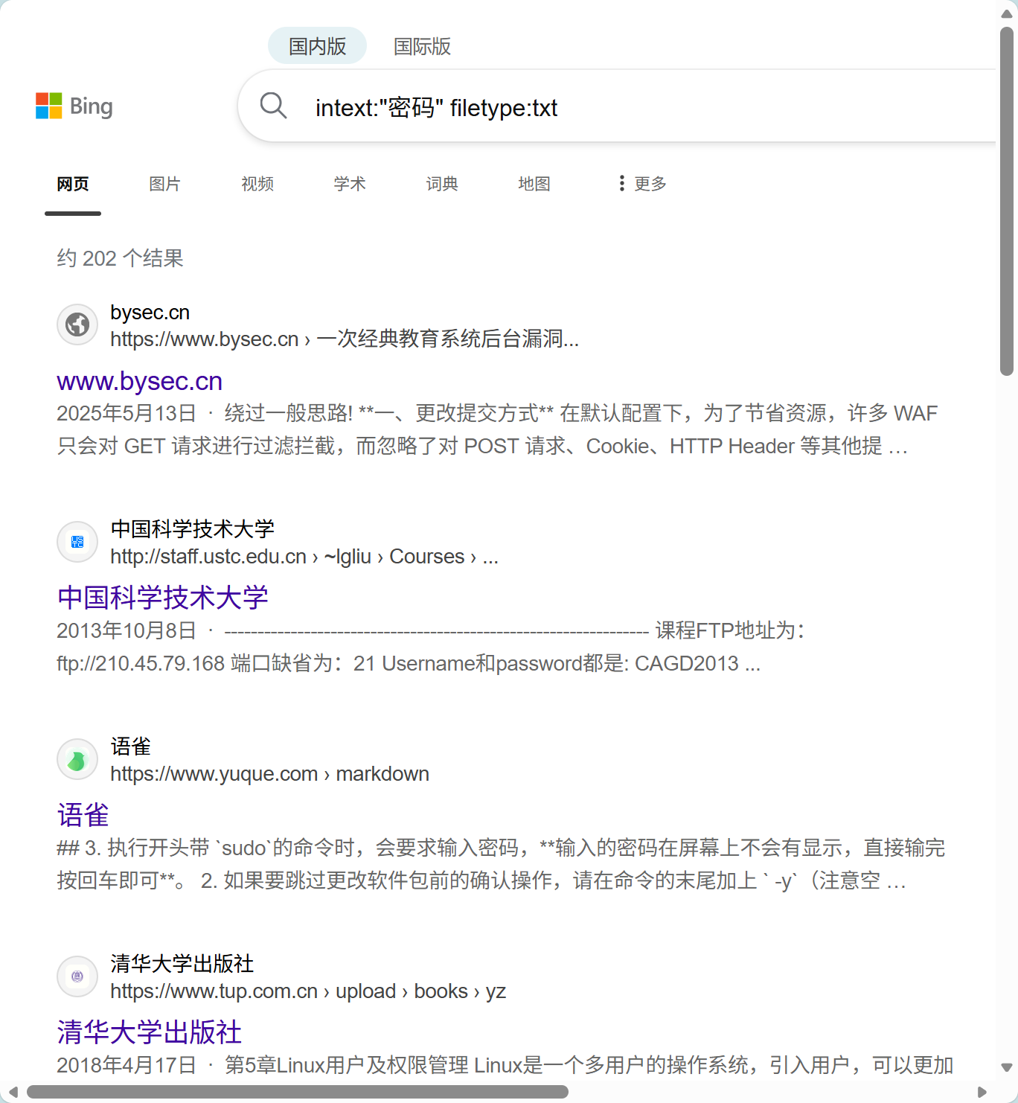
Task: Click the 语雀 green favicon
Action: point(77,759)
